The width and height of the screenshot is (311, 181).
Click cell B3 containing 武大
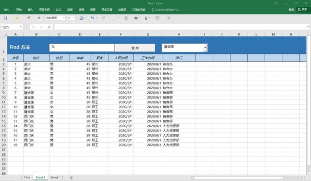coord(36,64)
